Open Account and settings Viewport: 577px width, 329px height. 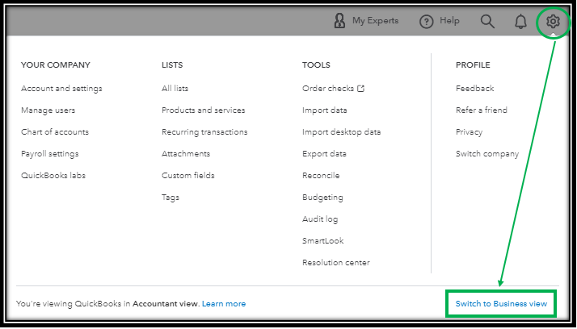click(x=61, y=89)
